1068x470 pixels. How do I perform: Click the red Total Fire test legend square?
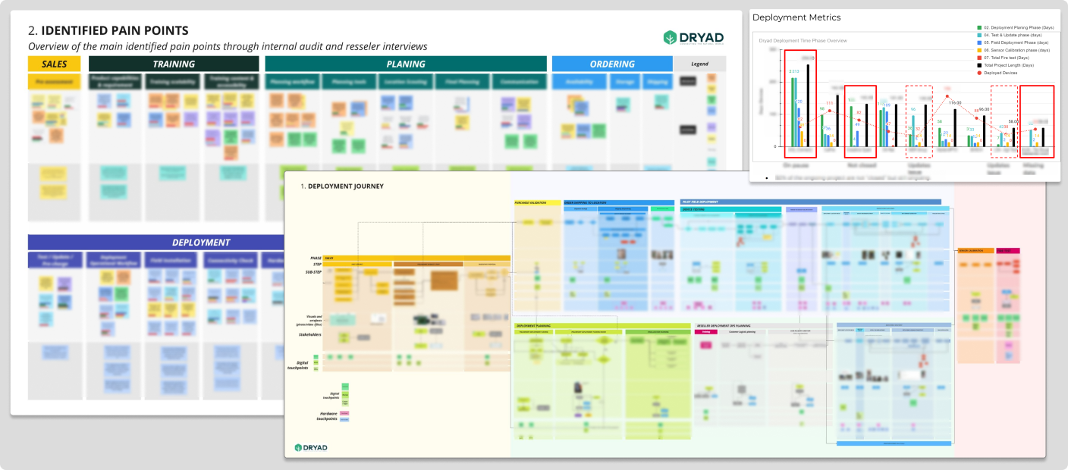[981, 58]
